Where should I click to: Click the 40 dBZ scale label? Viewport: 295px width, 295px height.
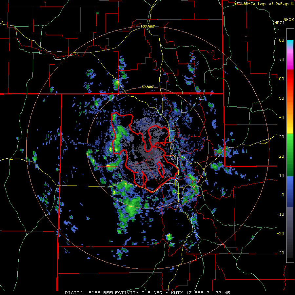point(282,118)
